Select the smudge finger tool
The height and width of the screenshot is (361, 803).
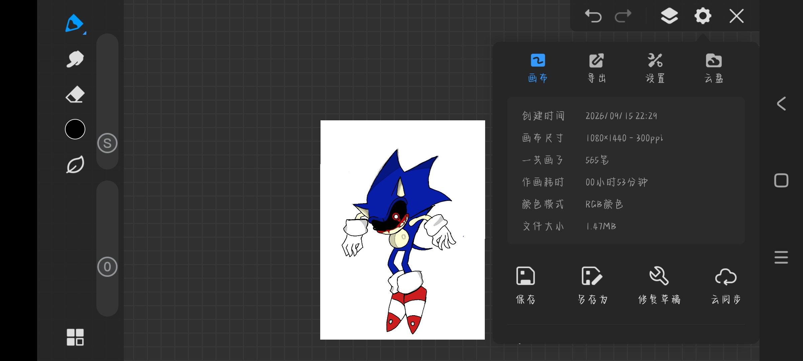pyautogui.click(x=75, y=59)
